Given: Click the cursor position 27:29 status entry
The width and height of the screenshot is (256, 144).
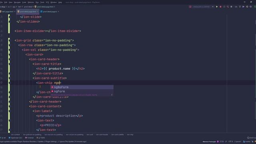Looking at the screenshot, I should (222, 142).
